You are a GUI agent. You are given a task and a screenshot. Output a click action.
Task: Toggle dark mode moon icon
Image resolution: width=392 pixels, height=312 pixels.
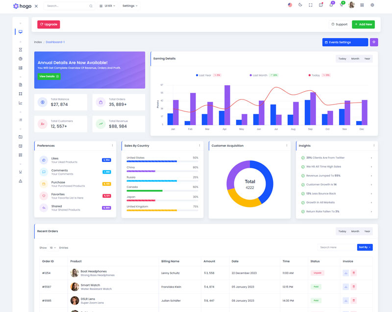(300, 5)
